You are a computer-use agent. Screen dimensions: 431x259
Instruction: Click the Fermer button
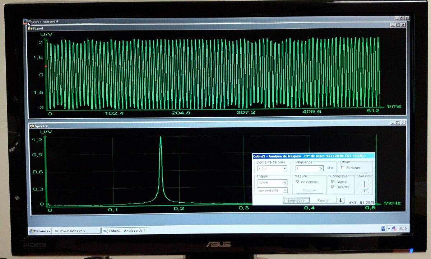click(x=324, y=201)
